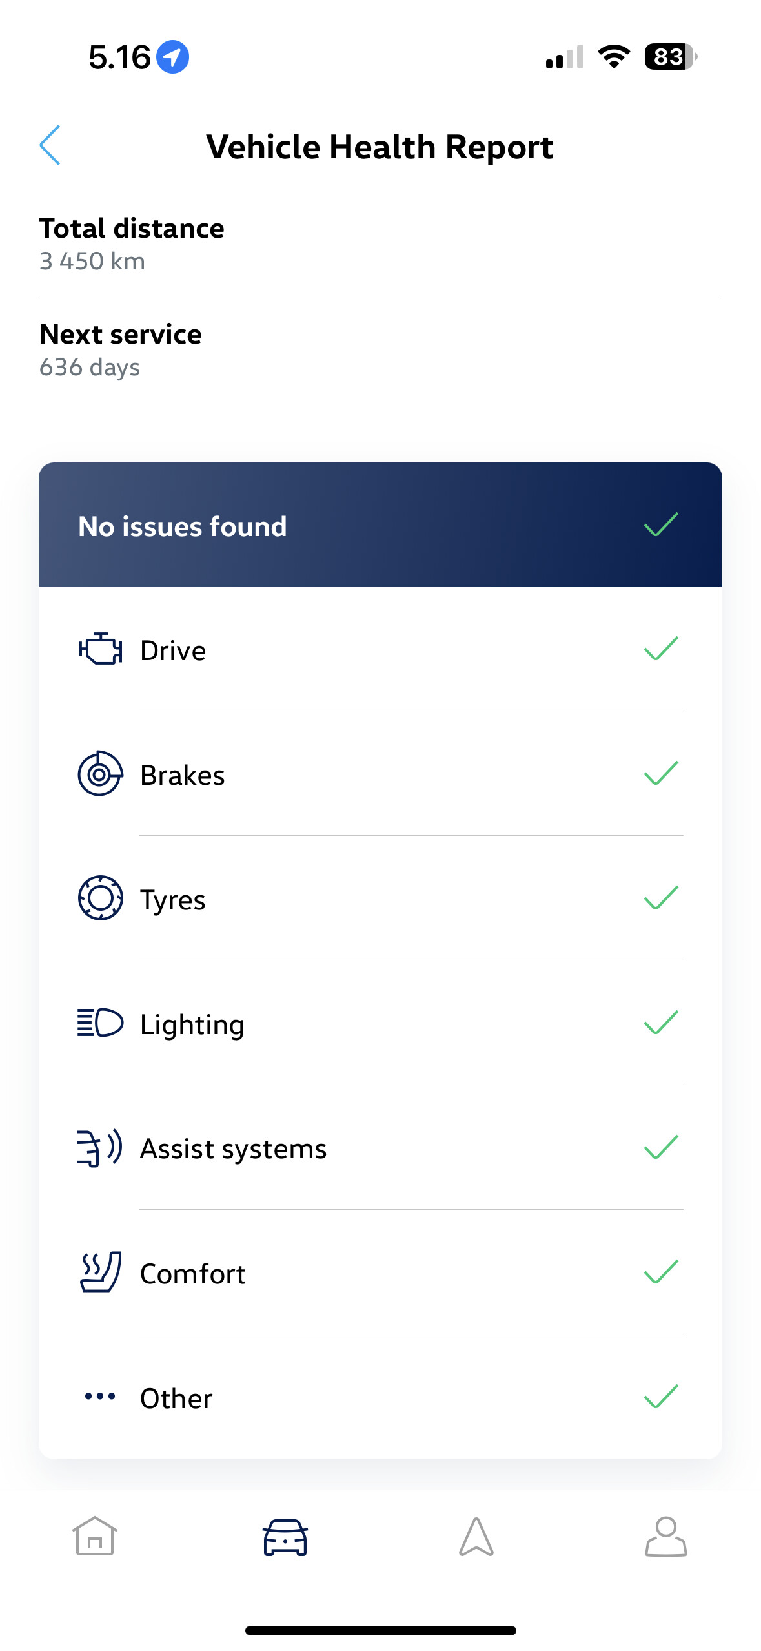The height and width of the screenshot is (1651, 761).
Task: Tap the green checkmark beside Tyres
Action: click(x=662, y=898)
